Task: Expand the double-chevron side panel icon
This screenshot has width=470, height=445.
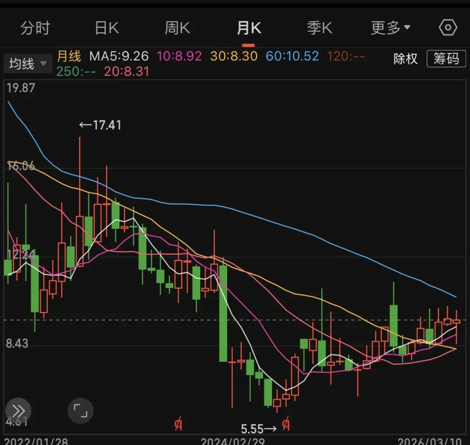Action: click(x=18, y=411)
